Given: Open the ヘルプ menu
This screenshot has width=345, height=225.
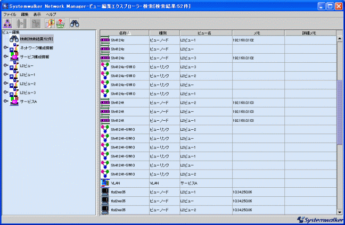Looking at the screenshot, I should tap(51, 14).
